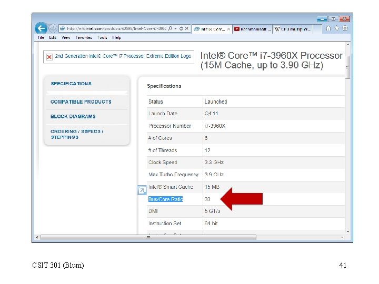
Task: Open BLOCK DIAGRAMS in sidebar
Action: (73, 116)
